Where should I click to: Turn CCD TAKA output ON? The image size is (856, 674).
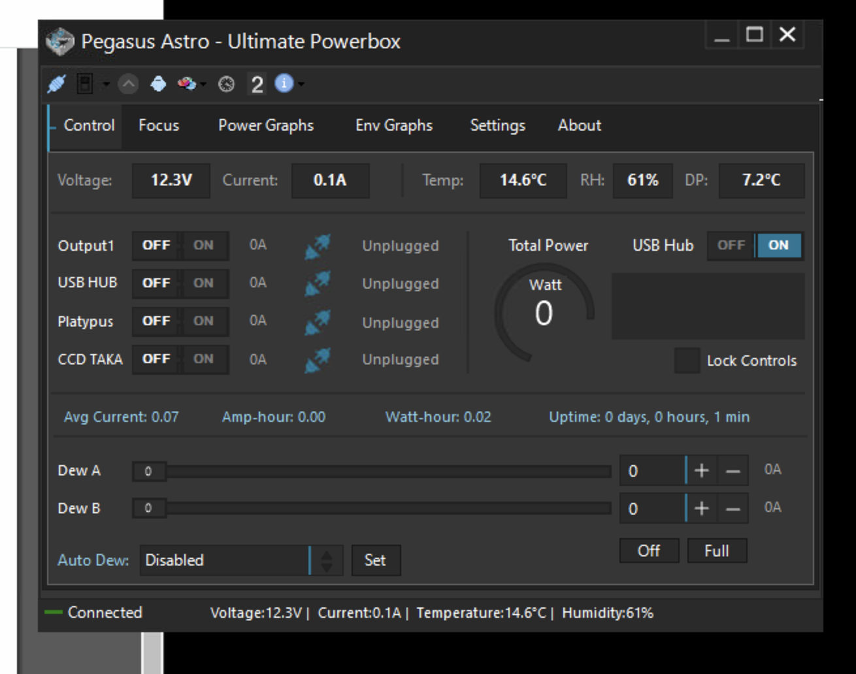point(203,359)
